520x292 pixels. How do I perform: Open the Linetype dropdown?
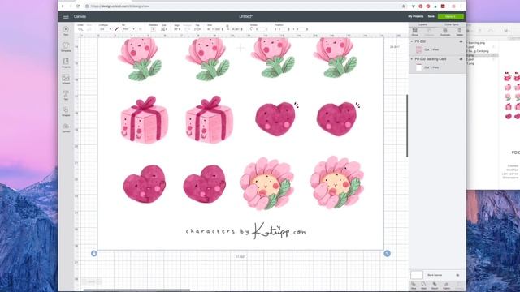(106, 29)
